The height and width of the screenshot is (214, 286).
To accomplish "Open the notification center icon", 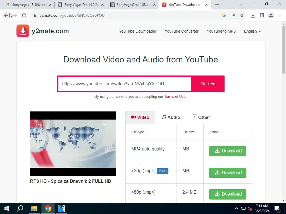I will [277, 209].
